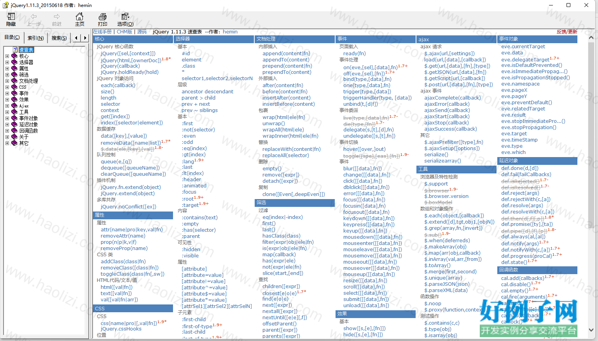Open eve.preventDefault() reference link
598x341 pixels.
pos(526,102)
